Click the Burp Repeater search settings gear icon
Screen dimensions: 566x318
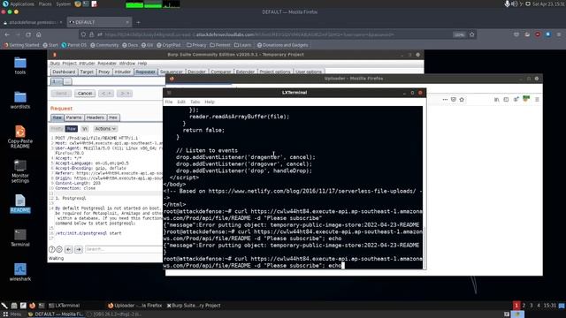coord(59,249)
